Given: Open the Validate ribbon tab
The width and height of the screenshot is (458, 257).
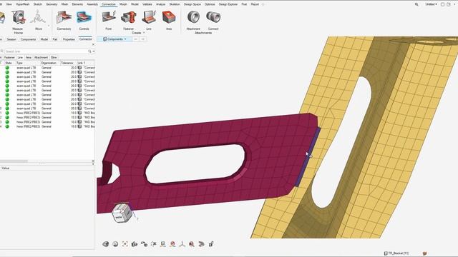Looking at the screenshot, I should (147, 4).
